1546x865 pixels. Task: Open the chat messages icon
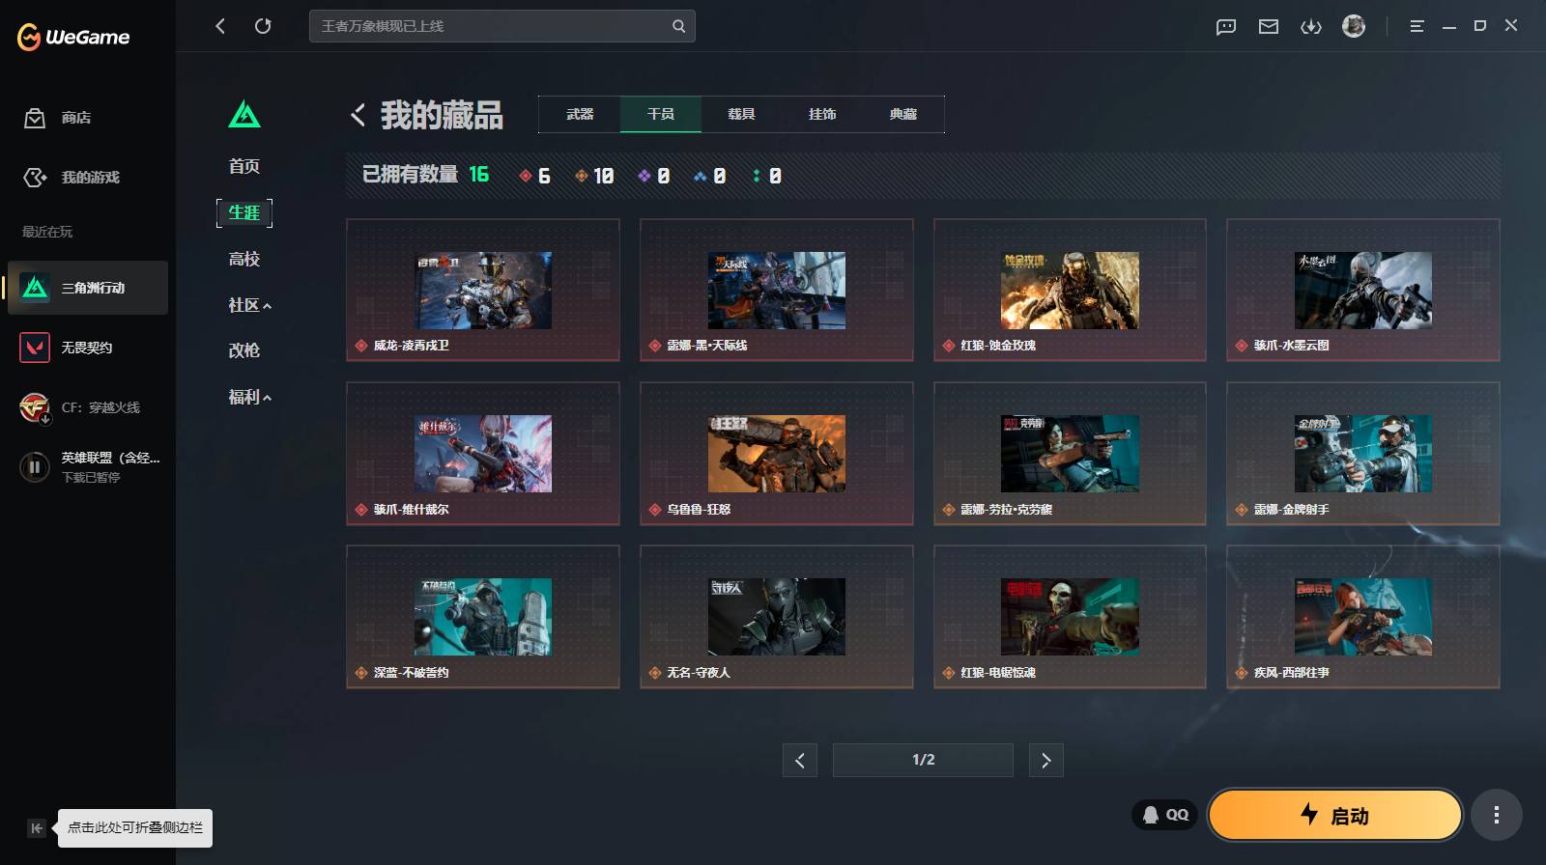[1226, 26]
